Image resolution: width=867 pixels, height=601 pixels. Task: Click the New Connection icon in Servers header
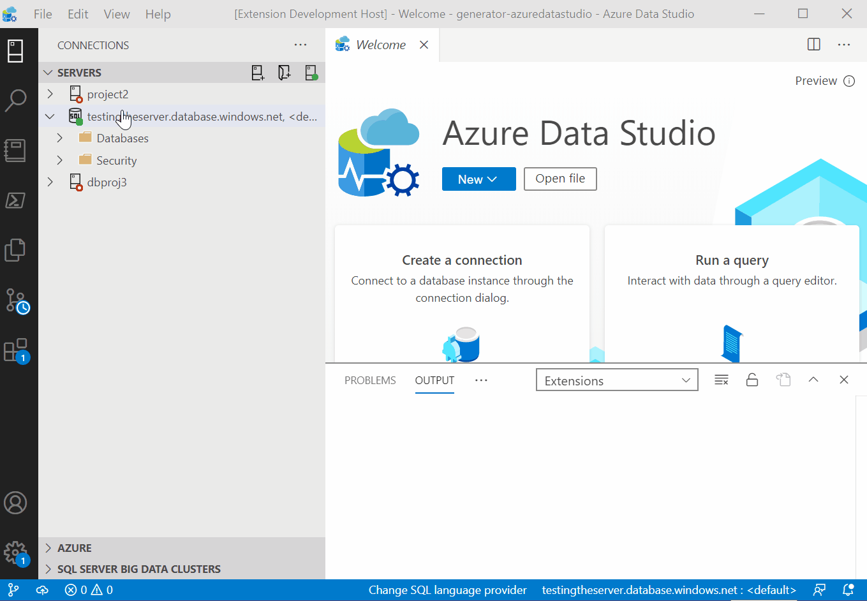pyautogui.click(x=258, y=73)
